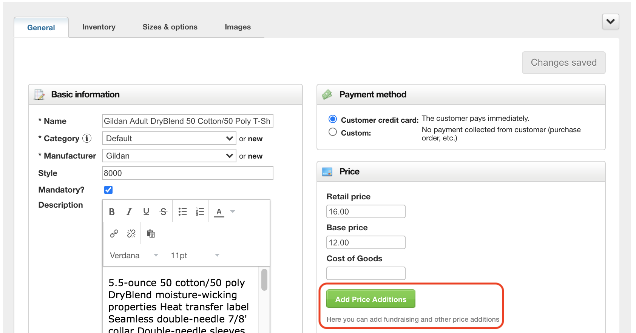Screen dimensions: 636x333
Task: Click inside the description text area
Action: [181, 301]
